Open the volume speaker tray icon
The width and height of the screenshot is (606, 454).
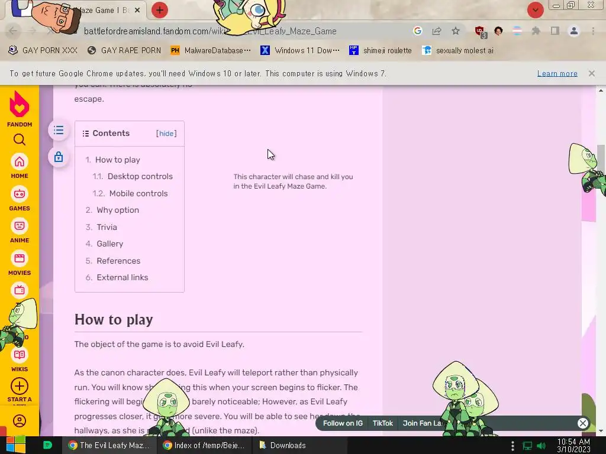541,446
